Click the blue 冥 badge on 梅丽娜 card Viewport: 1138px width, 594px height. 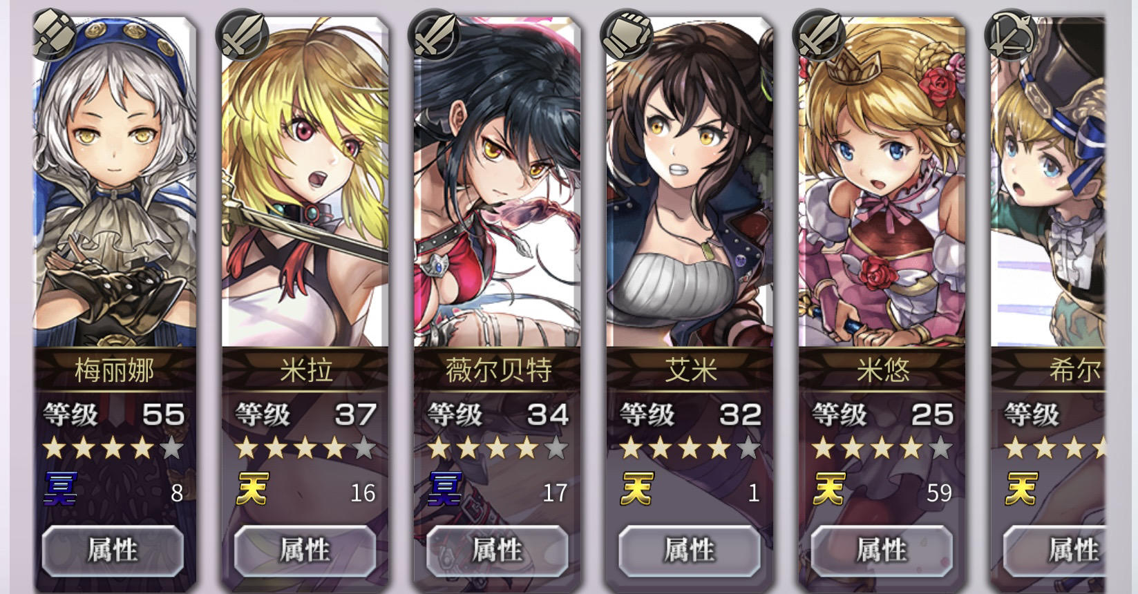tap(61, 489)
